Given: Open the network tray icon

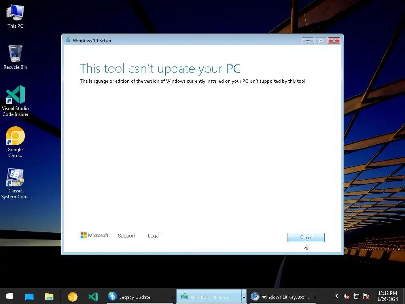Looking at the screenshot, I should click(356, 296).
